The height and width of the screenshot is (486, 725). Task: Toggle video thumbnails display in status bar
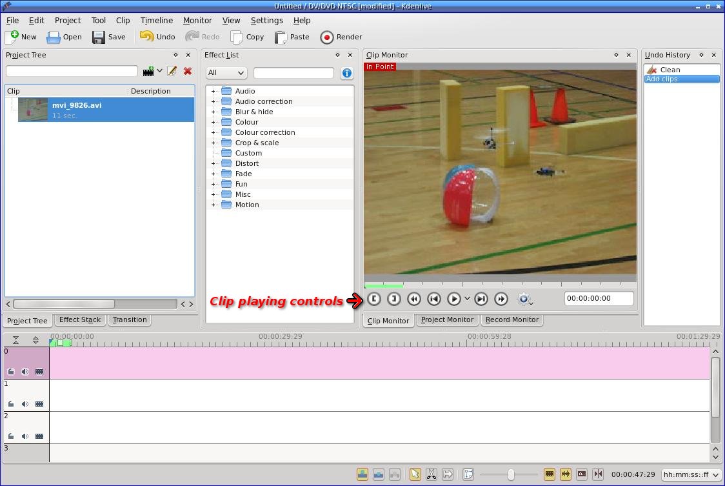point(550,474)
